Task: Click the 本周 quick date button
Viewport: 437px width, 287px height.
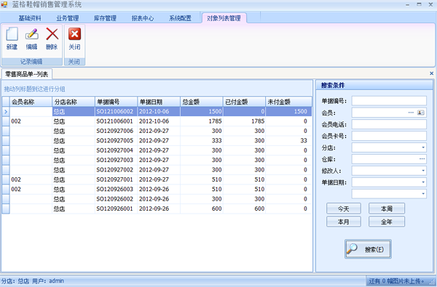Action: (387, 209)
